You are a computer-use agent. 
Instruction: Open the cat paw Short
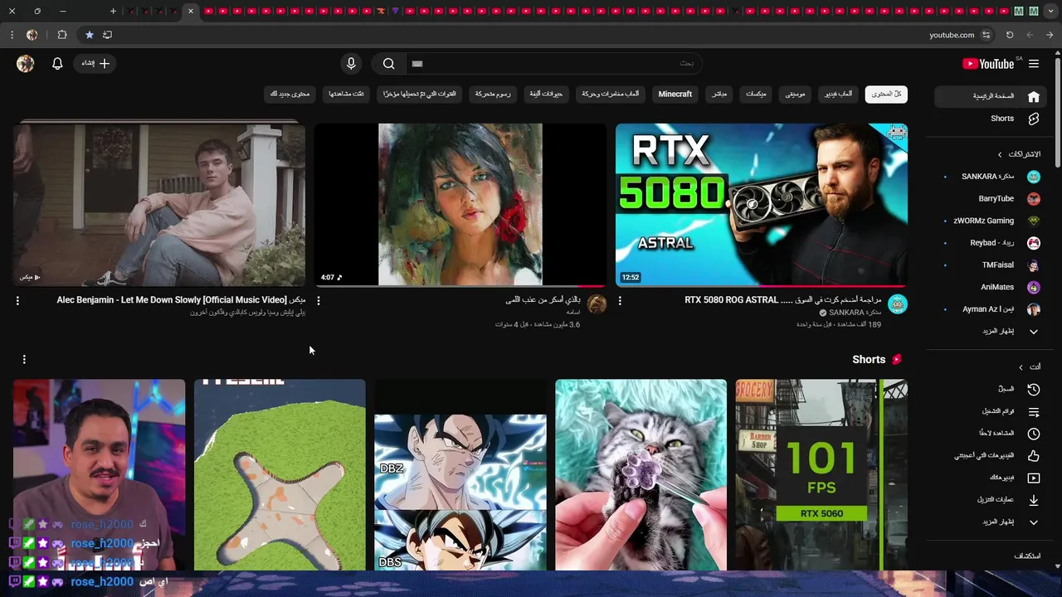click(641, 475)
